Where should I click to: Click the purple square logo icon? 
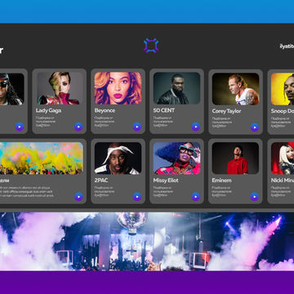click(151, 46)
